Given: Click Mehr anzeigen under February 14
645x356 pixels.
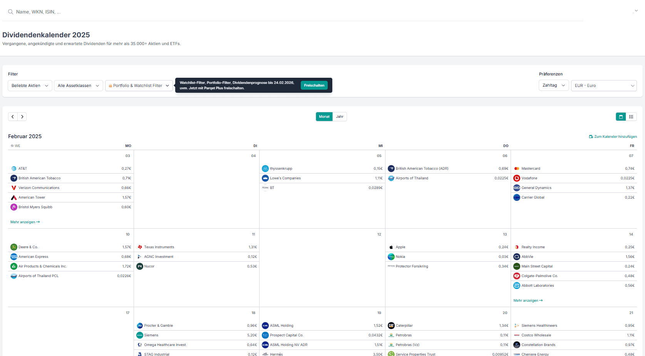Looking at the screenshot, I should point(528,301).
